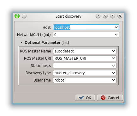Screen dimensions: 137x116
Task: Click the Static hosts label
Action: point(41,66)
